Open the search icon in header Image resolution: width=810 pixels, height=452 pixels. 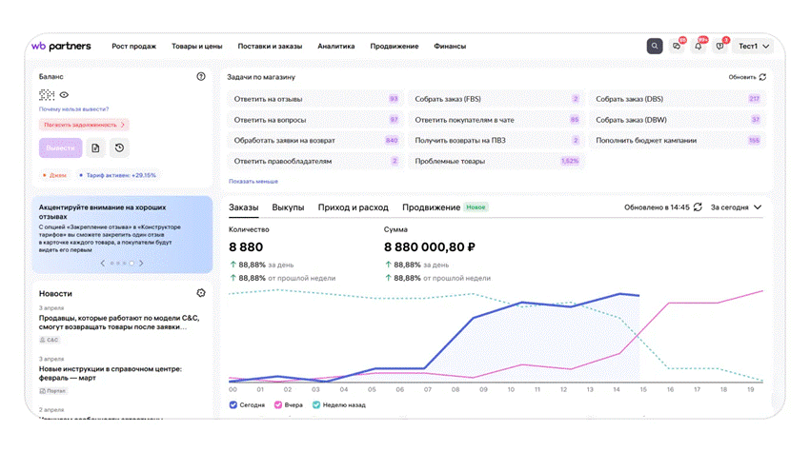(655, 46)
